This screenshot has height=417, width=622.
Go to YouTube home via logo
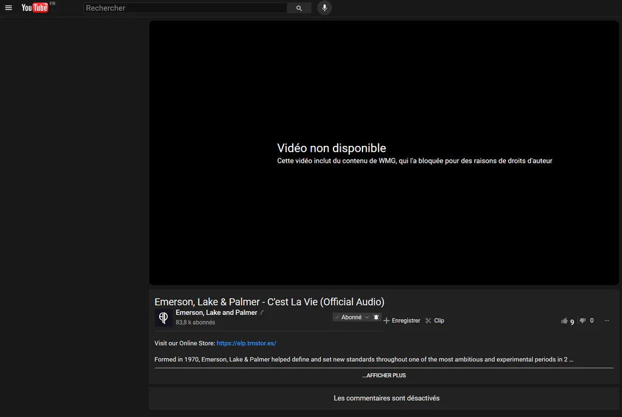pos(35,7)
